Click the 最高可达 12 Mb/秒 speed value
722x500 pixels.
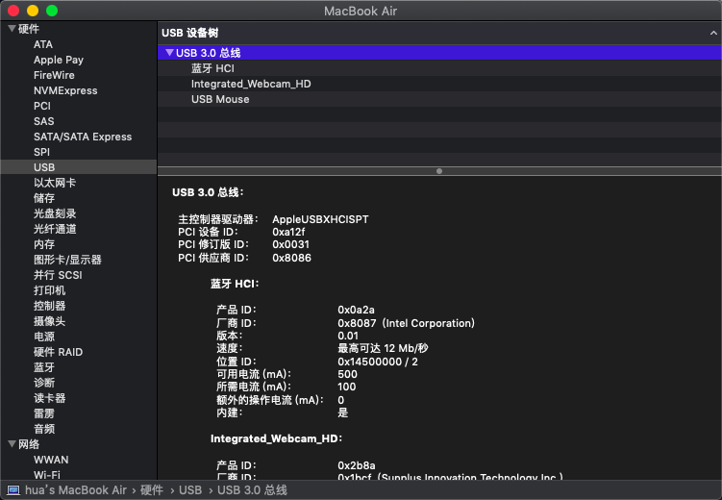(x=383, y=348)
